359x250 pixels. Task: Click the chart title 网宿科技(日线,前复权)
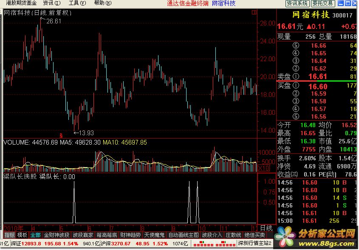(38, 13)
